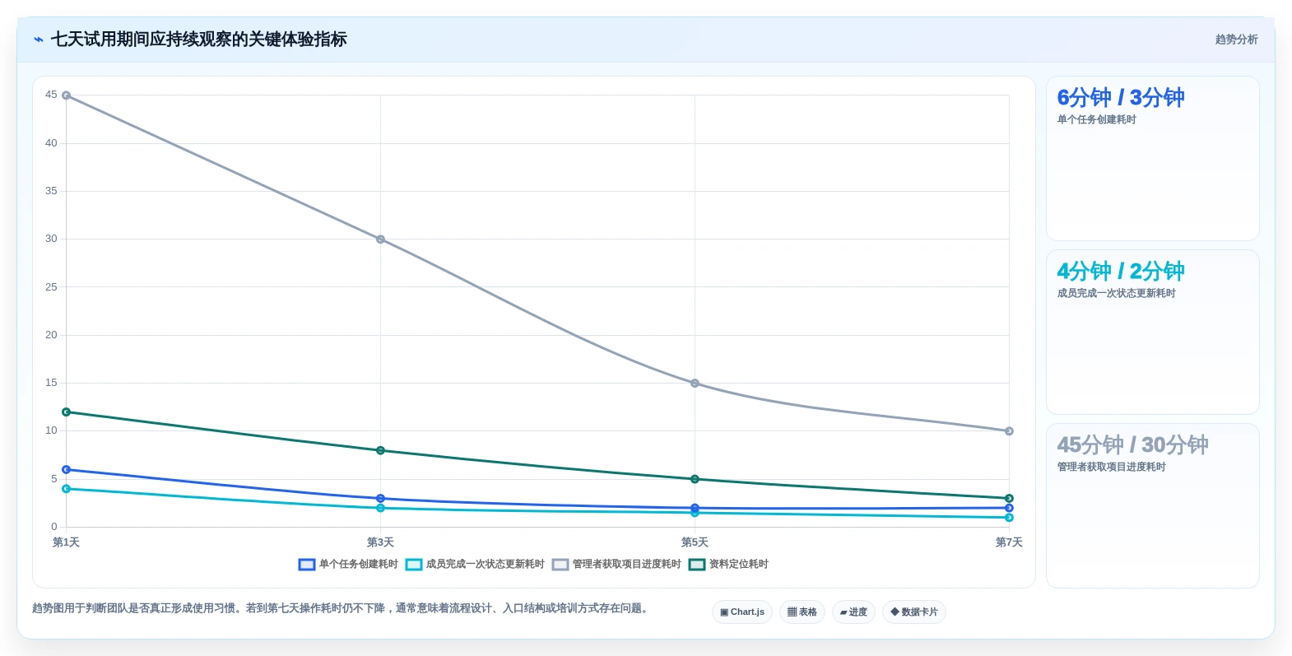The width and height of the screenshot is (1292, 656).
Task: Click the green data point at 第3天 value 8
Action: point(380,450)
